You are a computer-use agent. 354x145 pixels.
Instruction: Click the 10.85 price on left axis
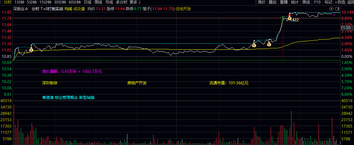pyautogui.click(x=6, y=56)
